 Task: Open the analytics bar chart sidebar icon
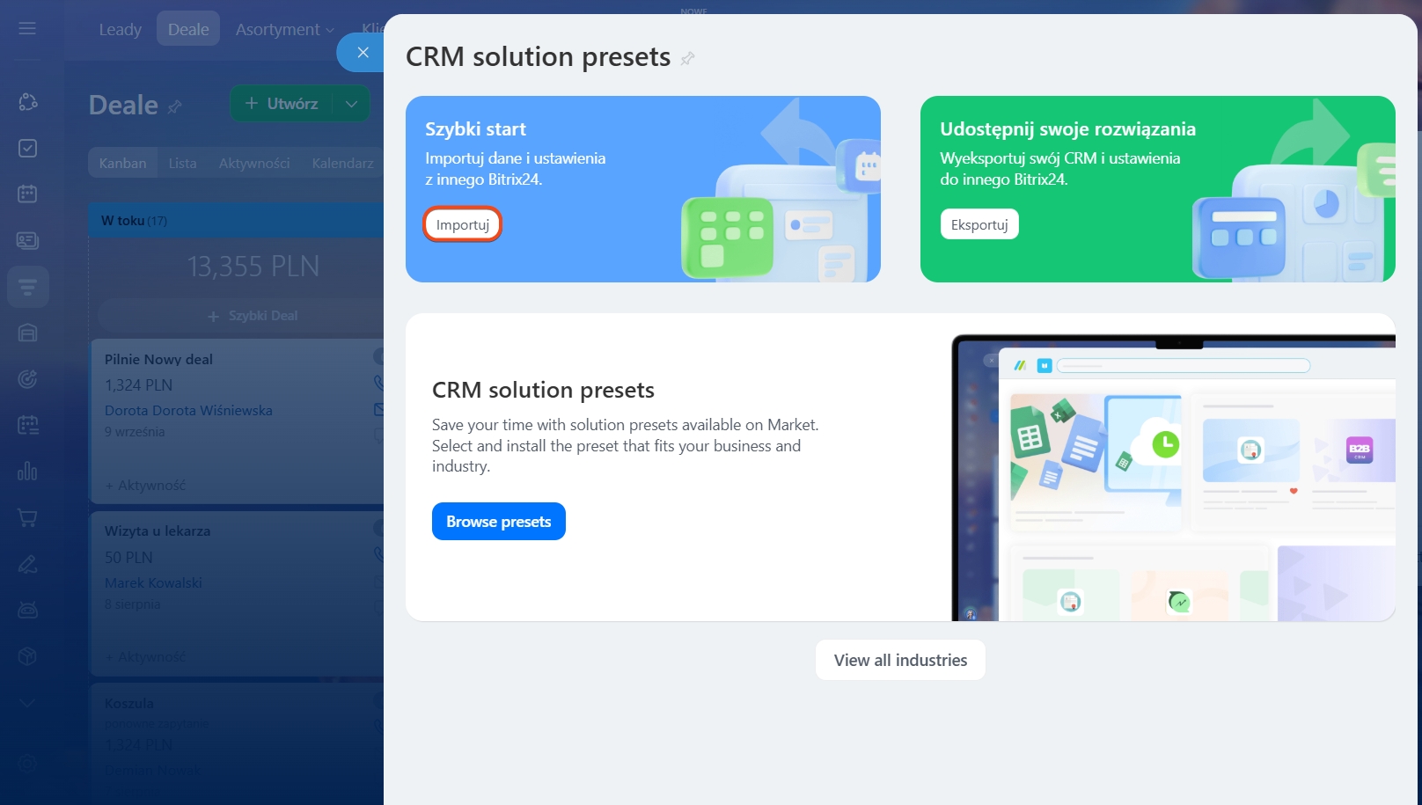[27, 472]
